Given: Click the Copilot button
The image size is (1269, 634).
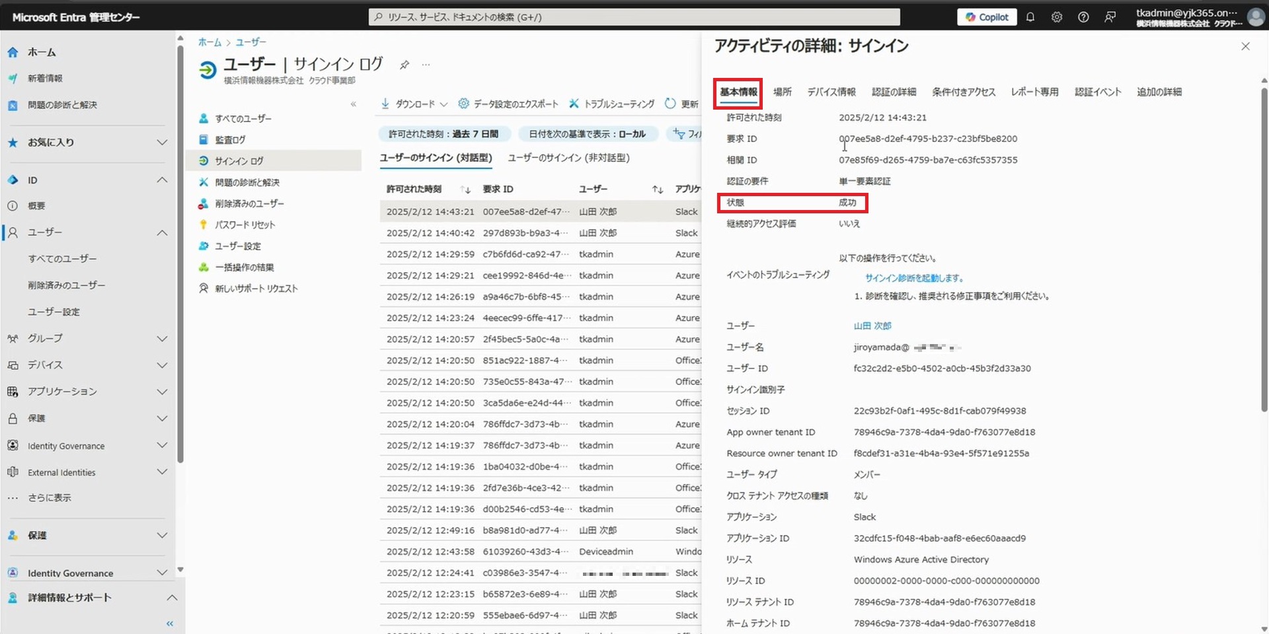Looking at the screenshot, I should point(987,17).
